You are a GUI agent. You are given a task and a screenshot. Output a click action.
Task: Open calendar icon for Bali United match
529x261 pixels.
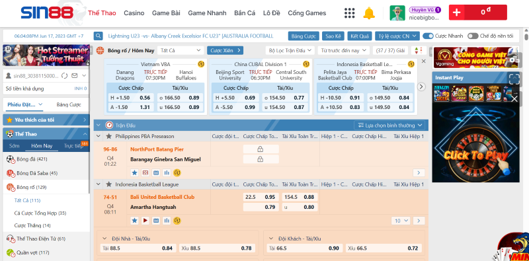(156, 221)
